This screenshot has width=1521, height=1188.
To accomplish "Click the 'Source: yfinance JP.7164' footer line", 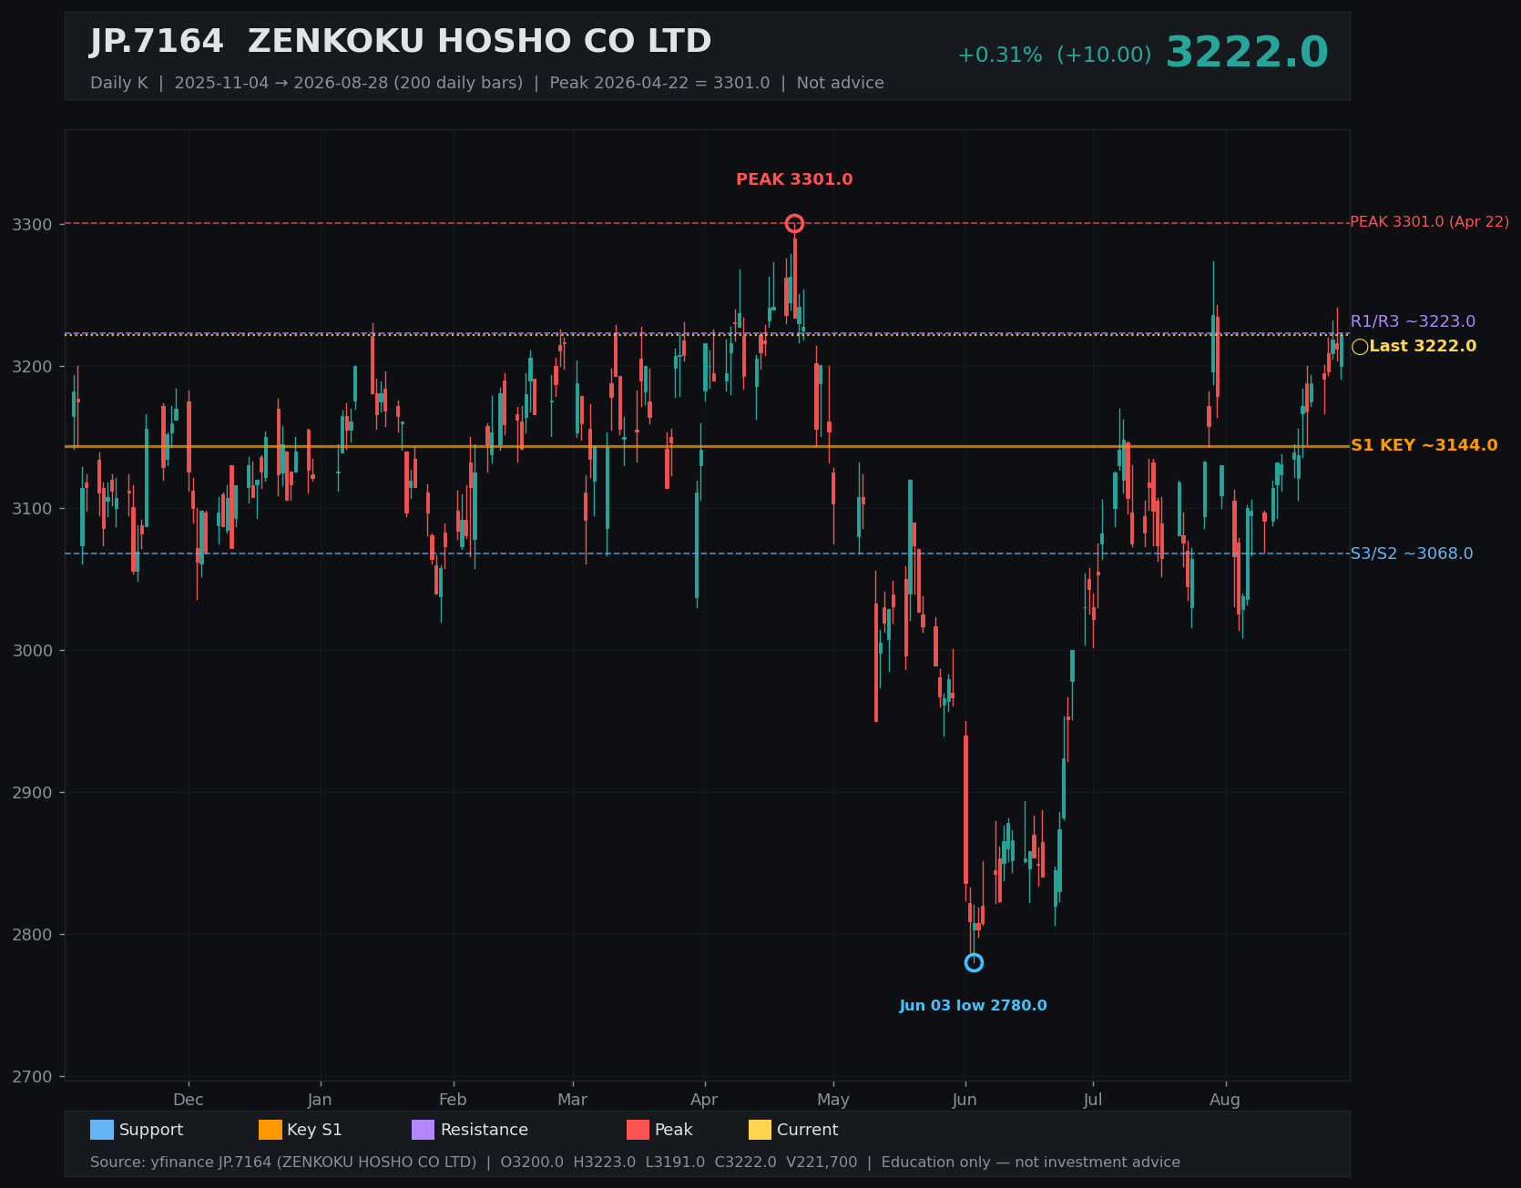I will click(x=635, y=1163).
